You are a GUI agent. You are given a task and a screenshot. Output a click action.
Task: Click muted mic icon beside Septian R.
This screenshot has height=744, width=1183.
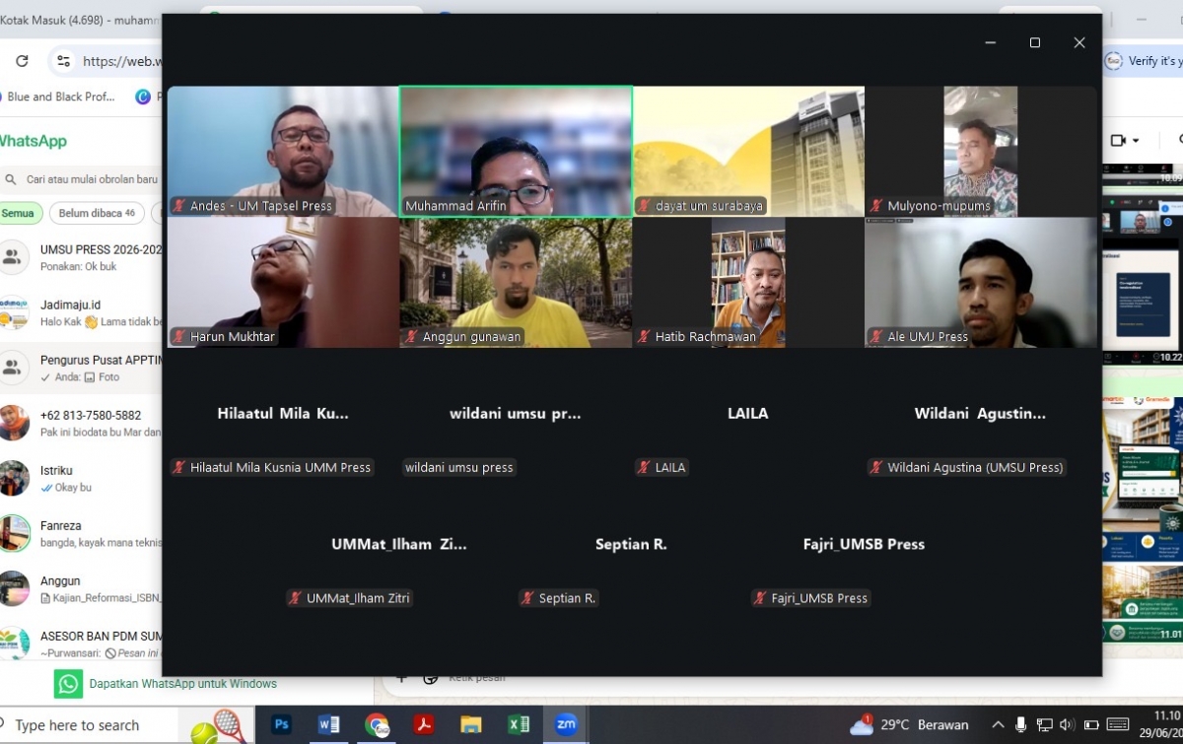[527, 598]
